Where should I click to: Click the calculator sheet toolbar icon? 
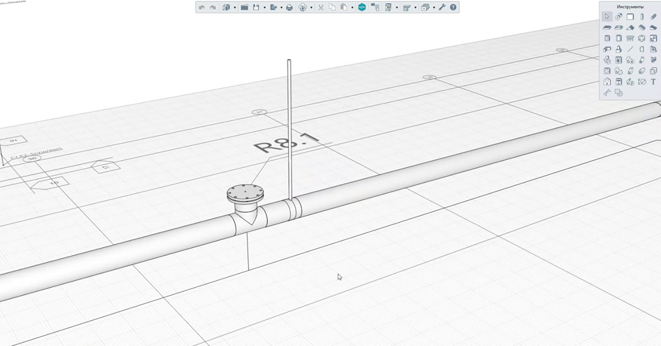coord(388,7)
